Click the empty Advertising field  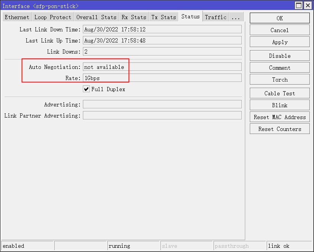coord(162,104)
